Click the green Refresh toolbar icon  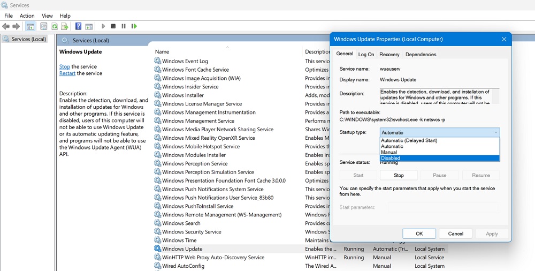pyautogui.click(x=54, y=26)
